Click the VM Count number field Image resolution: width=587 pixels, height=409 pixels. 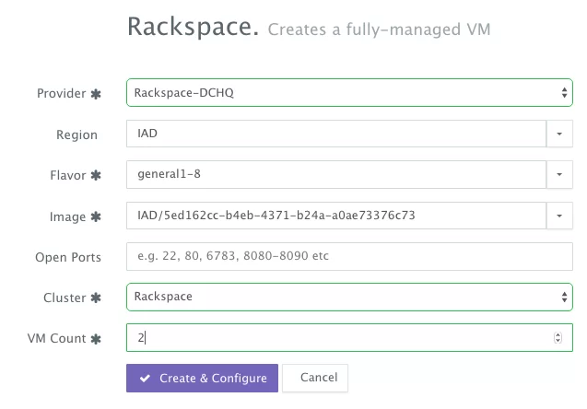click(x=349, y=337)
